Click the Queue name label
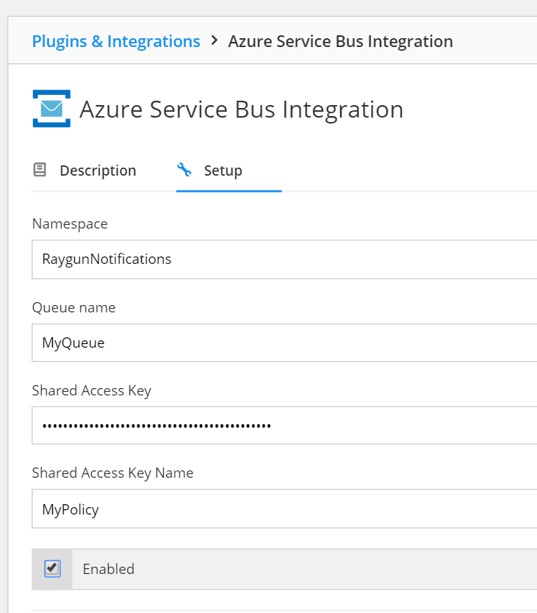The height and width of the screenshot is (613, 537). [74, 307]
